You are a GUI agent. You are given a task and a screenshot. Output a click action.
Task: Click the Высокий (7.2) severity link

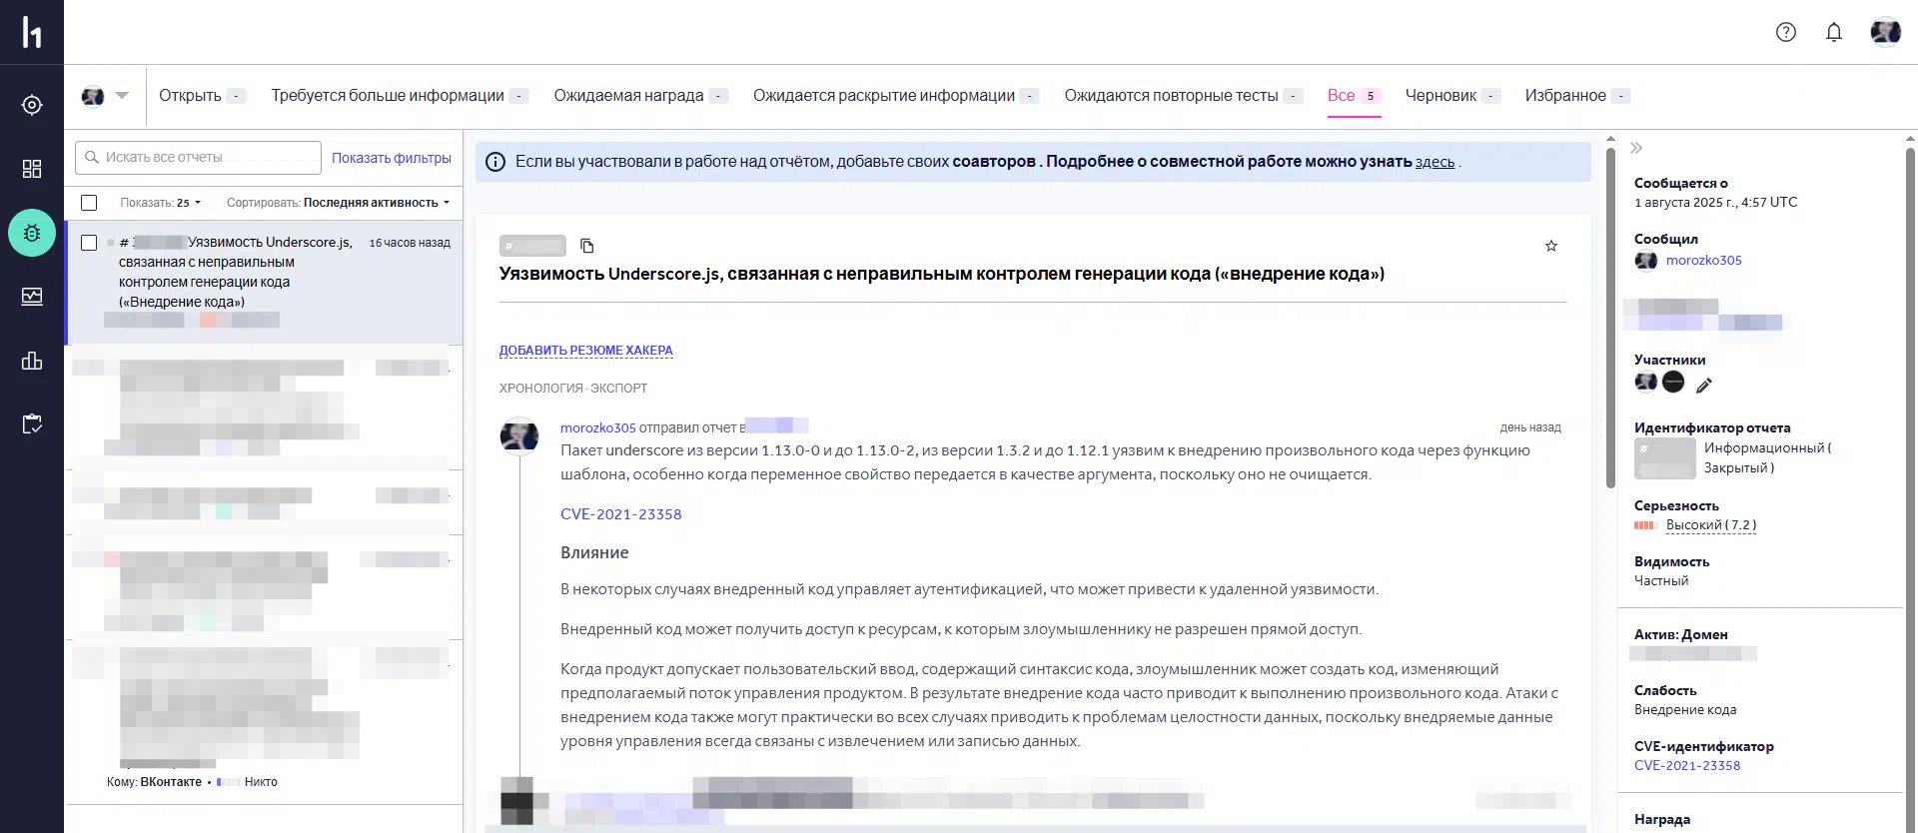(x=1711, y=525)
